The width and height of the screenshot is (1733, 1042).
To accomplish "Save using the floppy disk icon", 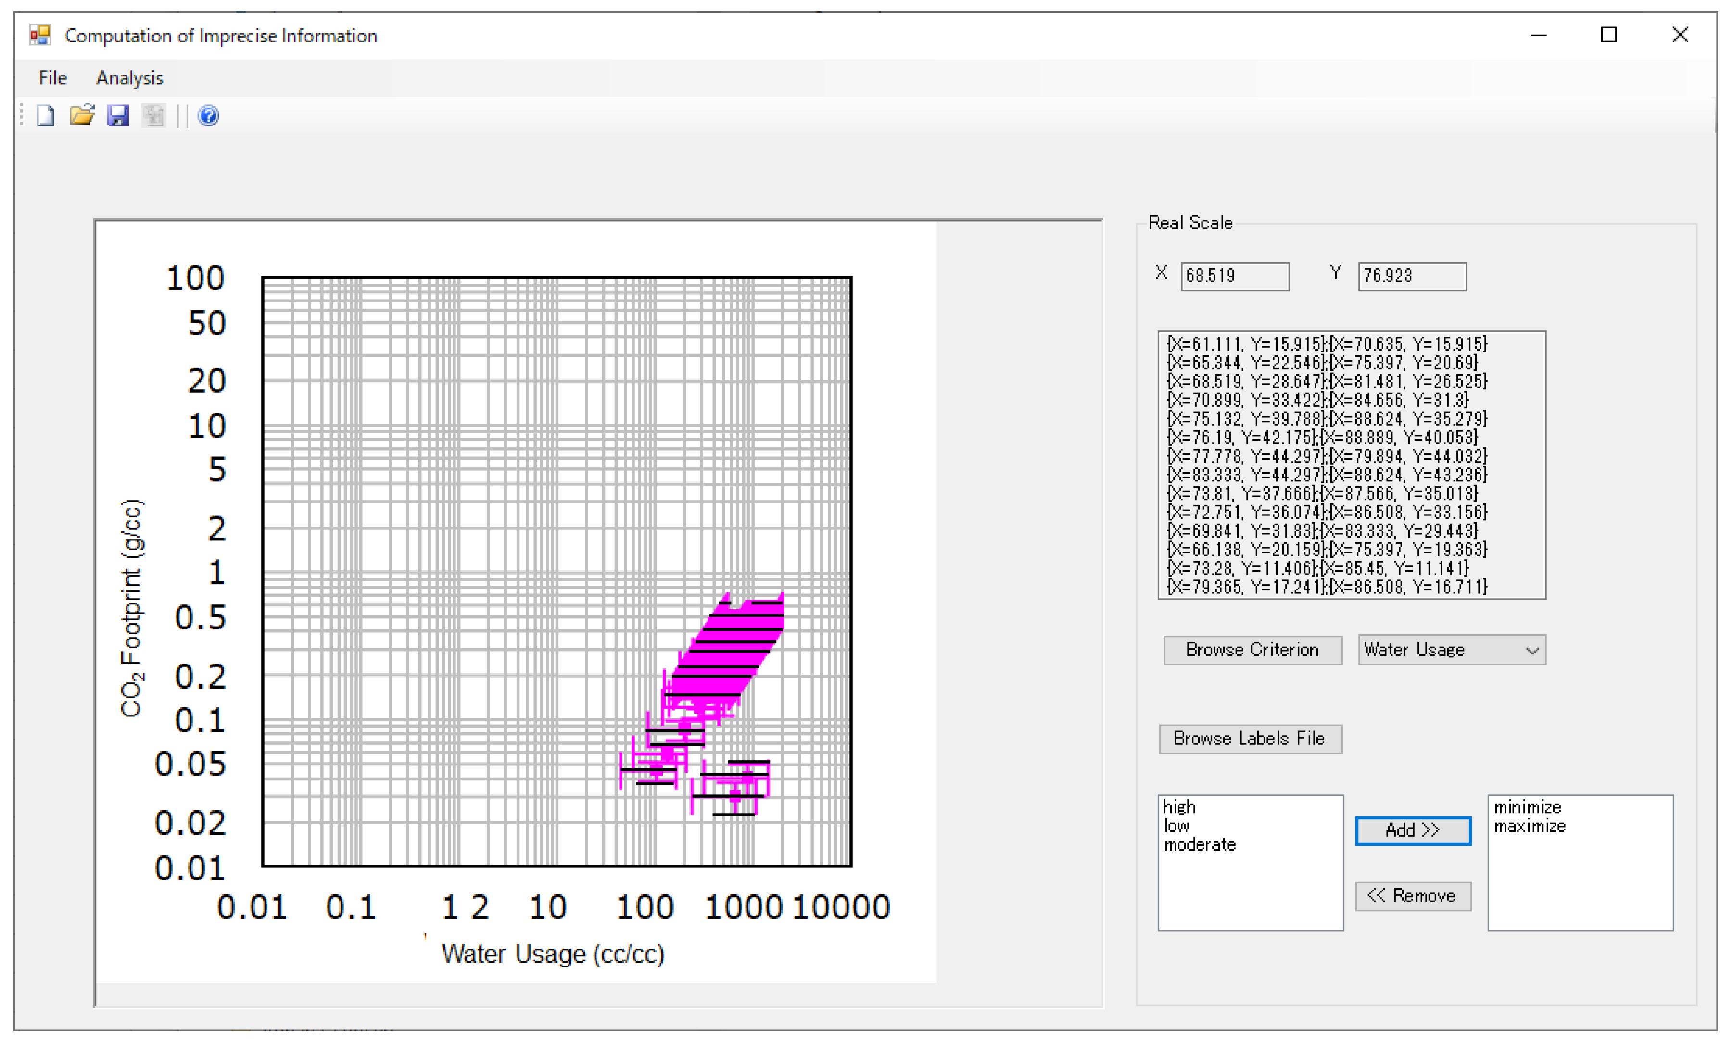I will point(117,115).
